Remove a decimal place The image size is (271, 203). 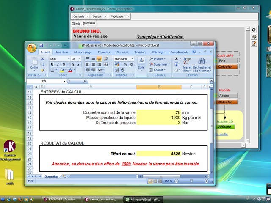tap(122, 70)
